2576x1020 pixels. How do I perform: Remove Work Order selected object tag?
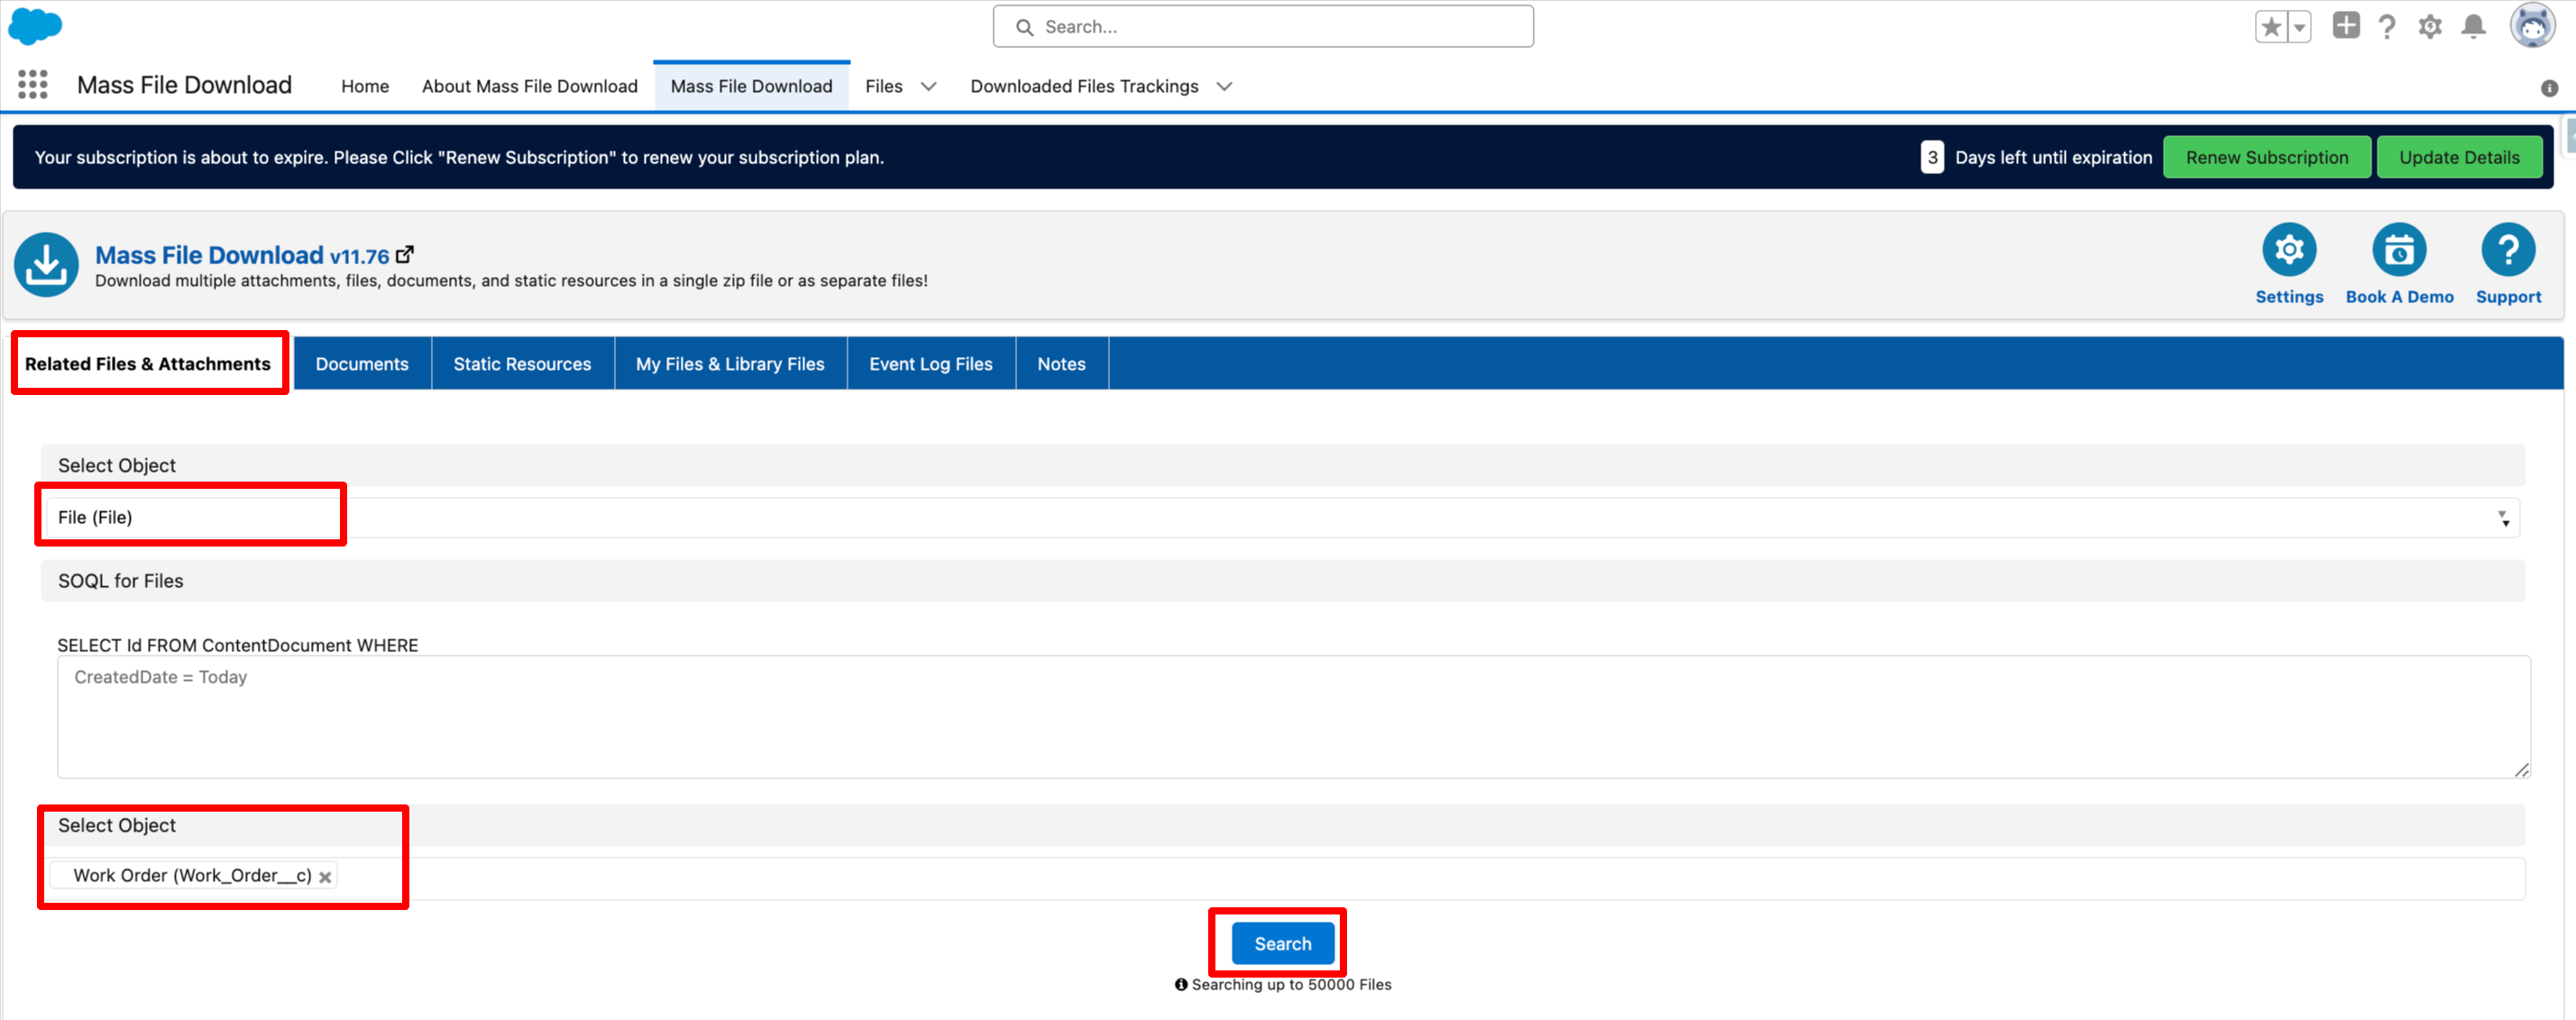325,877
